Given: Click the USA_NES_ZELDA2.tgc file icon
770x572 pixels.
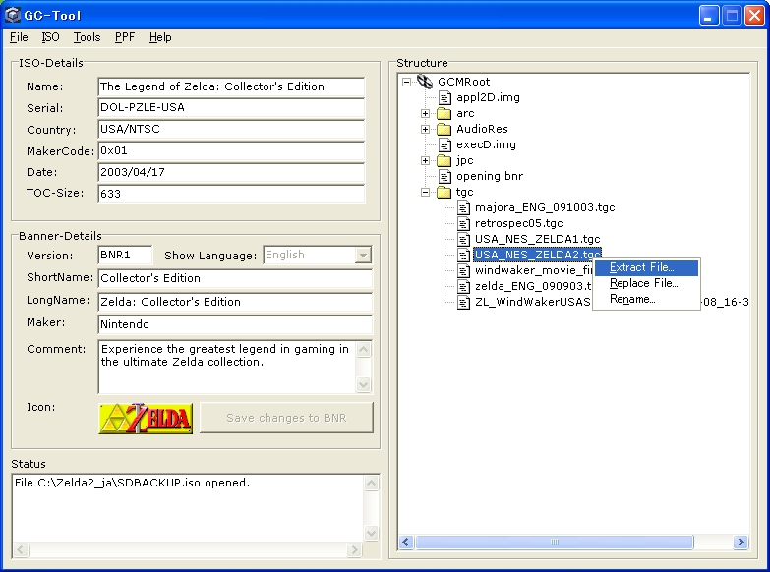Looking at the screenshot, I should [463, 255].
